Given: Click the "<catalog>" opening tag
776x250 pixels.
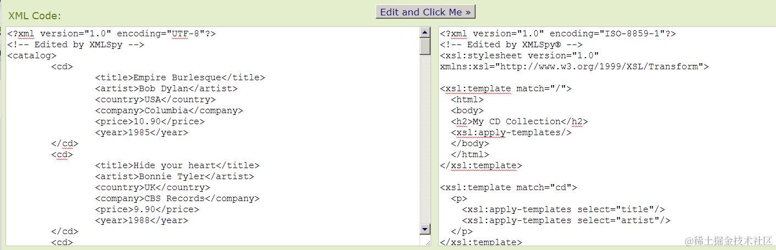Looking at the screenshot, I should tap(32, 55).
